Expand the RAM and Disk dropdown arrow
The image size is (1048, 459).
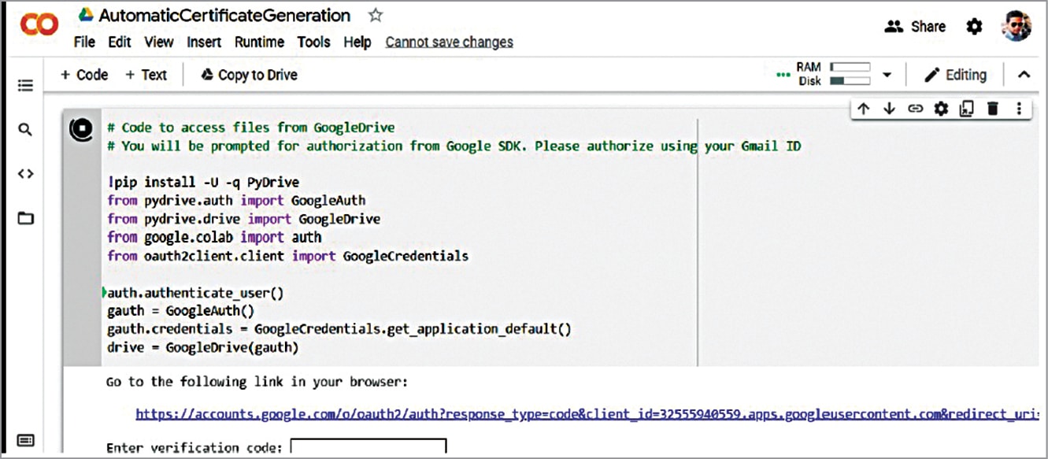[x=887, y=75]
